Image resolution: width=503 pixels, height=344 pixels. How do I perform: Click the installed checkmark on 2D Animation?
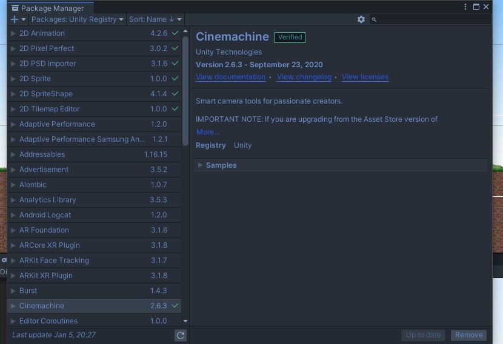[x=175, y=33]
